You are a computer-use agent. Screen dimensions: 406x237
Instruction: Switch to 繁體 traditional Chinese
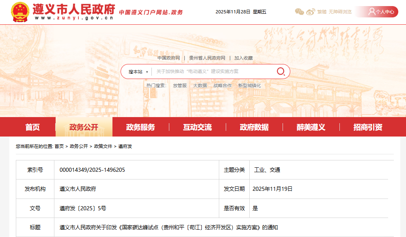(322, 12)
